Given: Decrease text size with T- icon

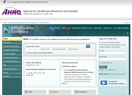Looking at the screenshot, I should (124, 34).
